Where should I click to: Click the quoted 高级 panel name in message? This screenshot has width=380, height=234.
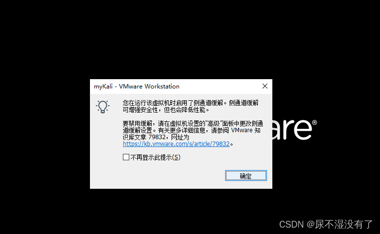tap(213, 123)
